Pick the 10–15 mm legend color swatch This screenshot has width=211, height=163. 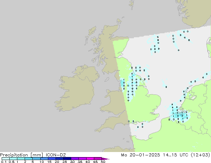(x=44, y=159)
